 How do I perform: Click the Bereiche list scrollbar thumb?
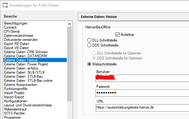click(x=69, y=64)
